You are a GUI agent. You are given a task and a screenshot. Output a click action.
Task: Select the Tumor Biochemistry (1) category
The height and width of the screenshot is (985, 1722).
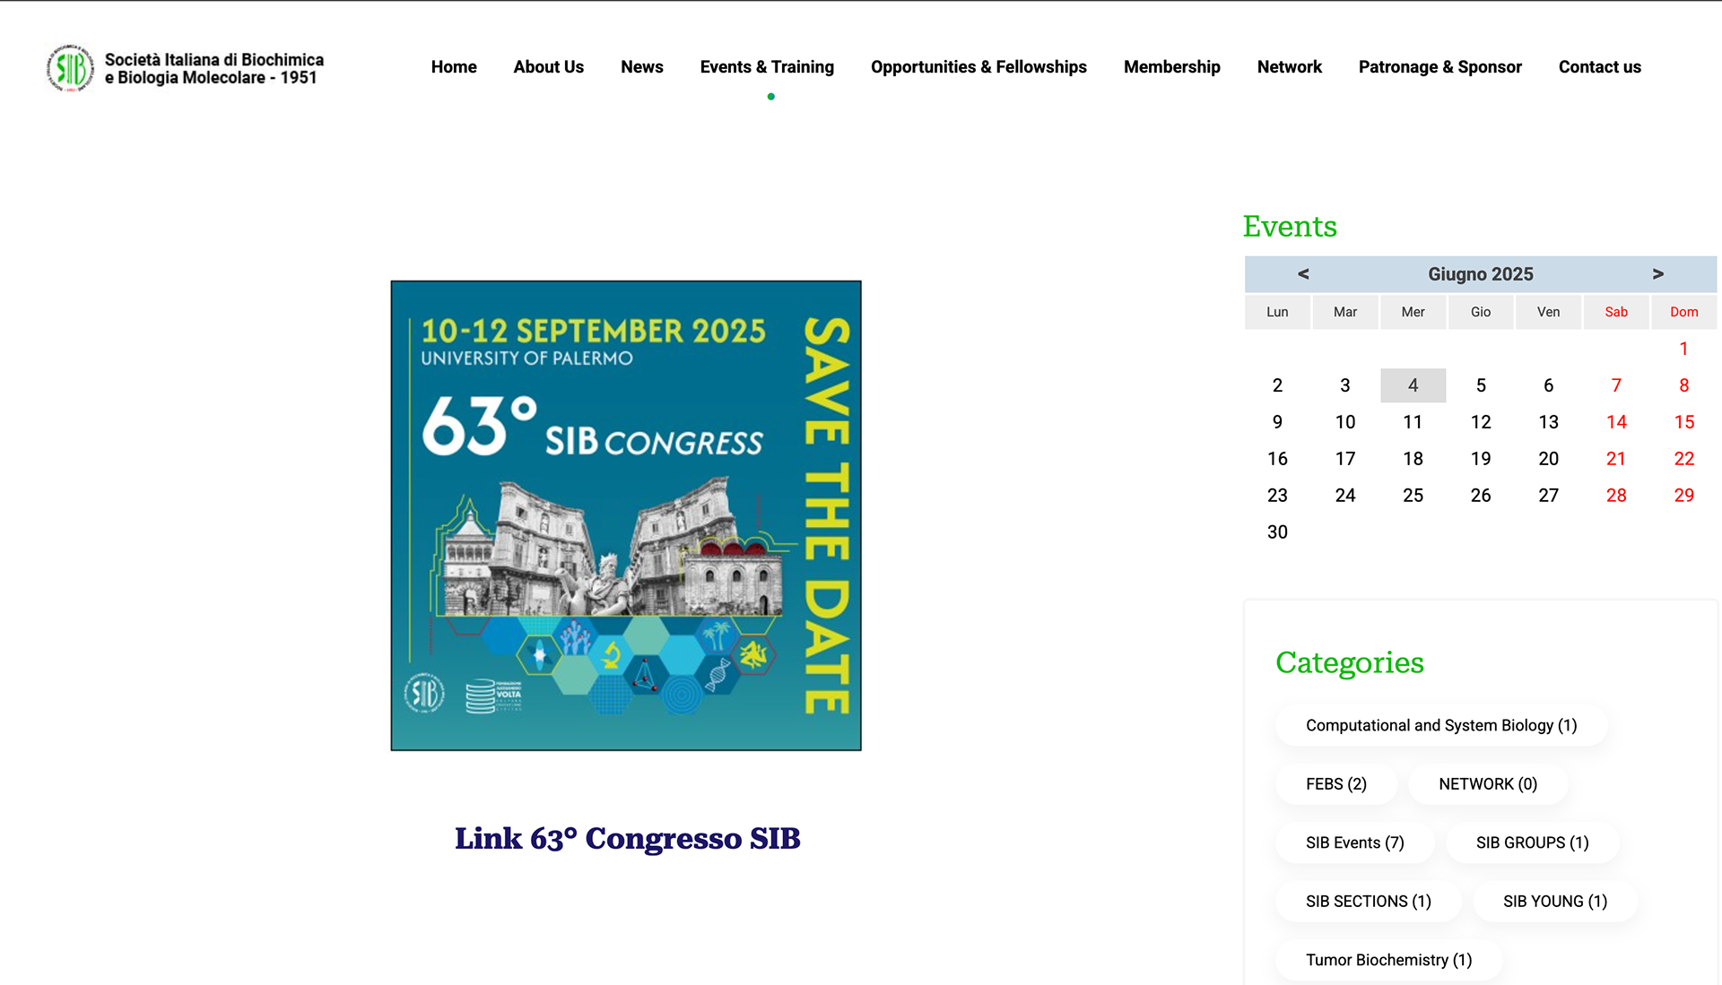coord(1389,961)
